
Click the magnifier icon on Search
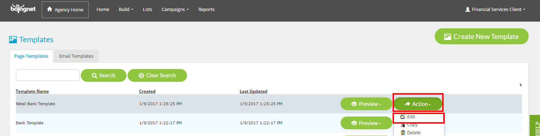coord(95,75)
